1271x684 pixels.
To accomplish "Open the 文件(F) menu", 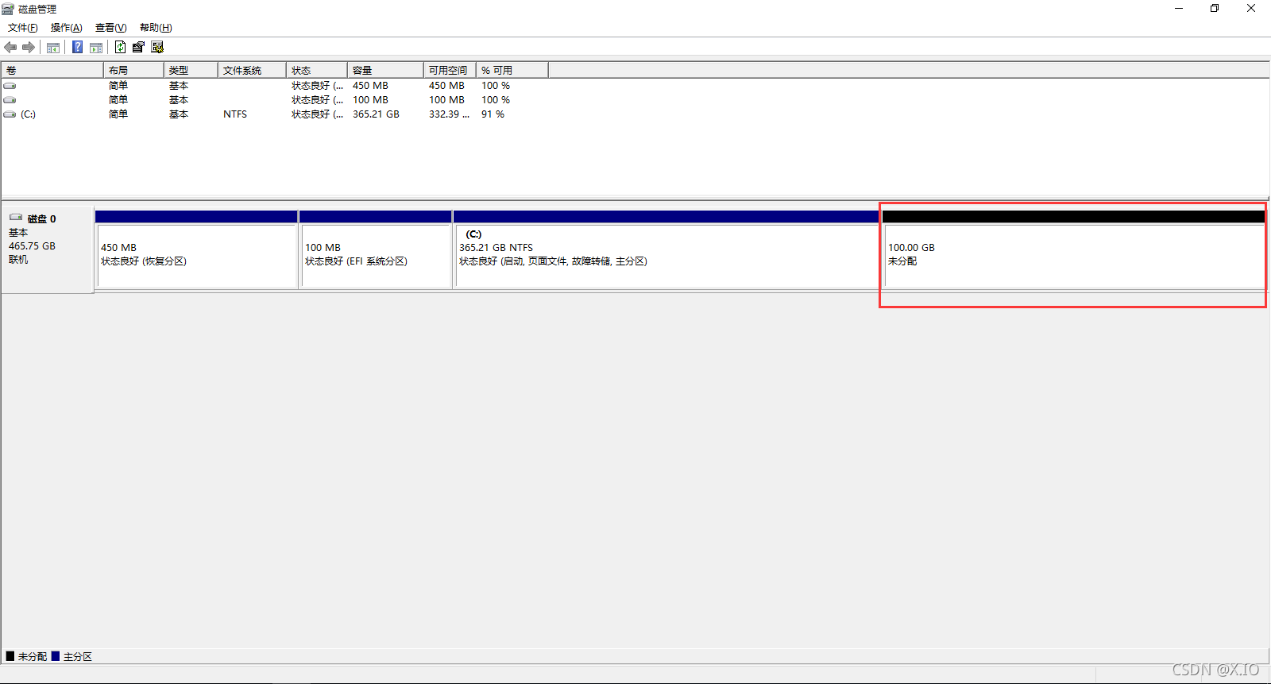I will pyautogui.click(x=23, y=28).
